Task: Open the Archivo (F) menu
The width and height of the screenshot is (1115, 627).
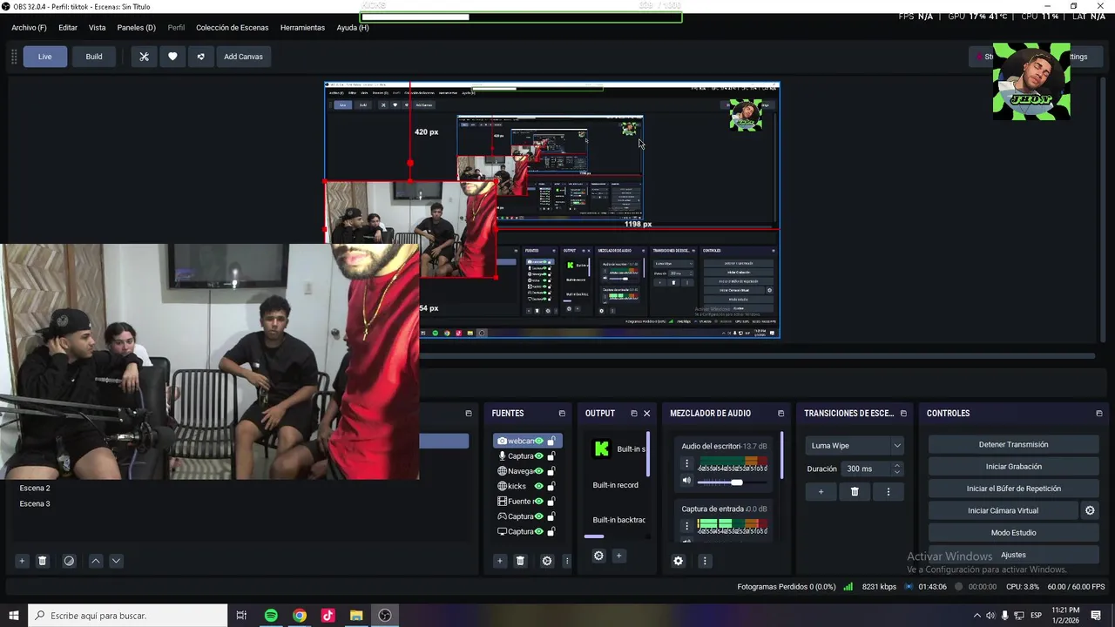Action: [x=29, y=28]
